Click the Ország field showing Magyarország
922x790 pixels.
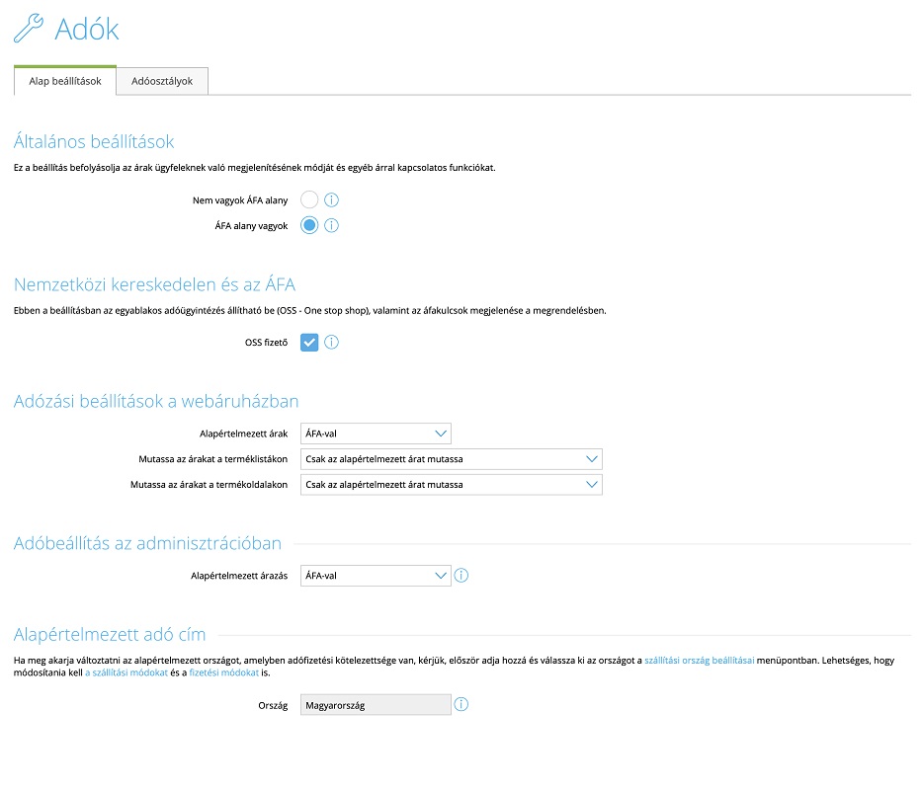[376, 705]
